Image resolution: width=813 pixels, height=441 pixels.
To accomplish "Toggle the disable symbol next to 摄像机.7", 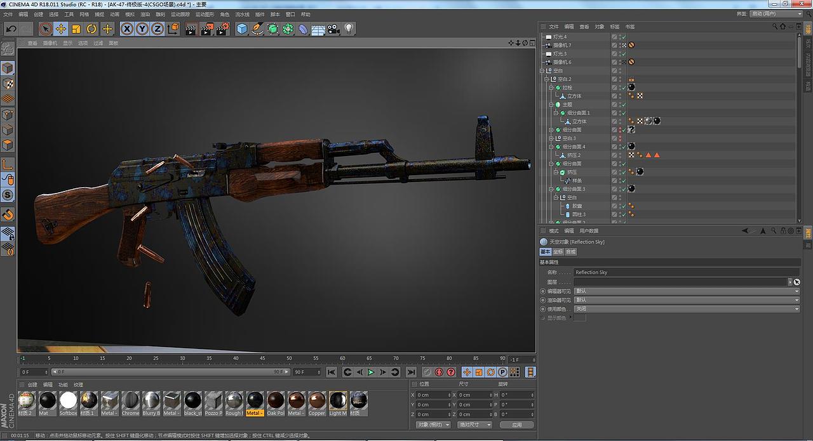I will pos(631,45).
